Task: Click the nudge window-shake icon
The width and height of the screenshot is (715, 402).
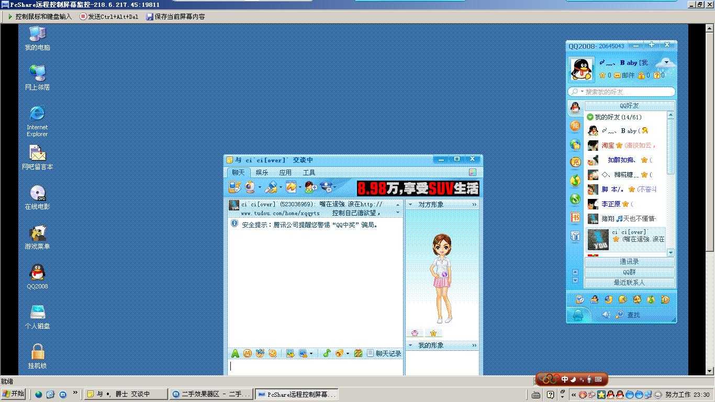Action: (273, 354)
